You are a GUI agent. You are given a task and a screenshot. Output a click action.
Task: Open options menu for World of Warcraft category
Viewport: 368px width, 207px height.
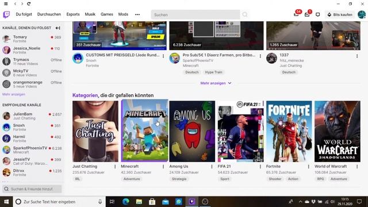click(x=357, y=167)
